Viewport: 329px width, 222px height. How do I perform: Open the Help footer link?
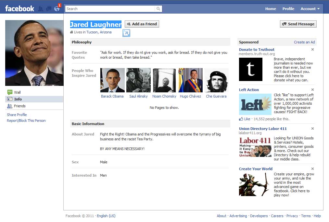click(317, 216)
